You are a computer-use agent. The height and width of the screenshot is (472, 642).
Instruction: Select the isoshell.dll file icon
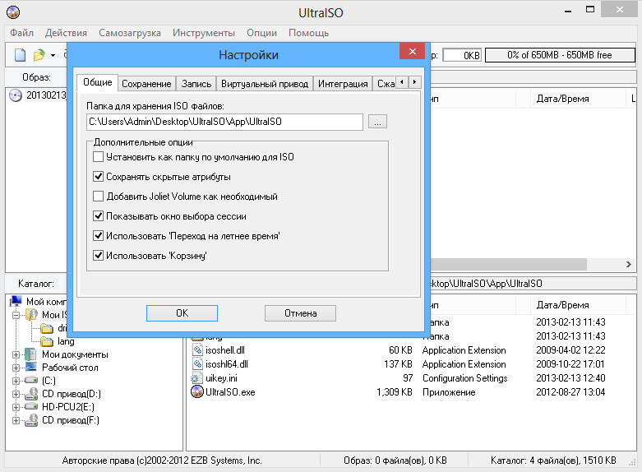click(196, 350)
